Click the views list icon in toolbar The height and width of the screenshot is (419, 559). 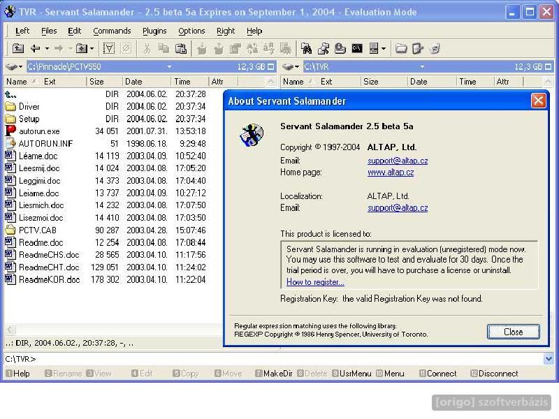(373, 48)
